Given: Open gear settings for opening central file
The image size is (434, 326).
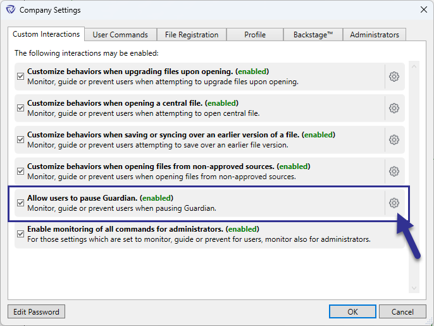Looking at the screenshot, I should click(x=394, y=108).
